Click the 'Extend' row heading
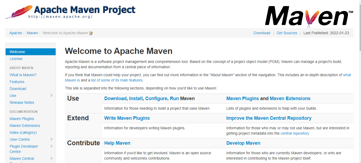The width and height of the screenshot is (361, 163). click(78, 118)
